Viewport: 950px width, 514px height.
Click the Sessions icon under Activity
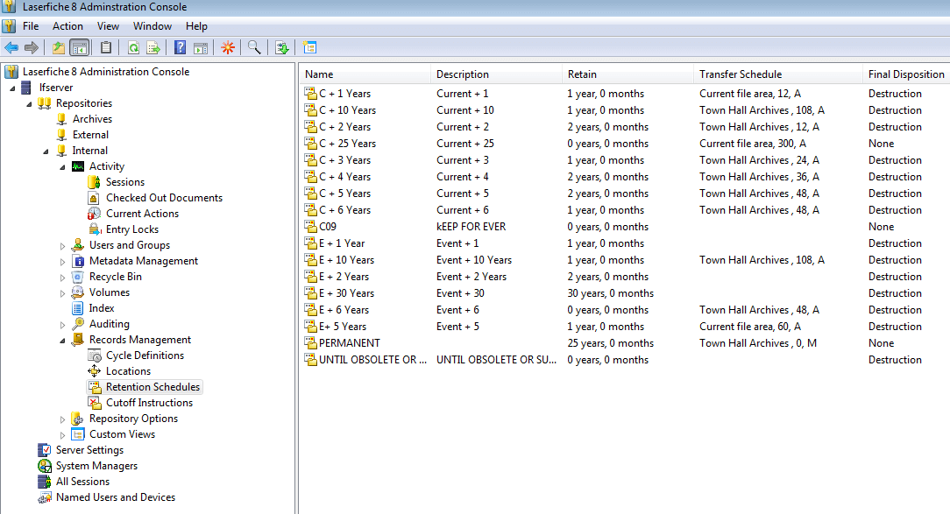point(94,182)
